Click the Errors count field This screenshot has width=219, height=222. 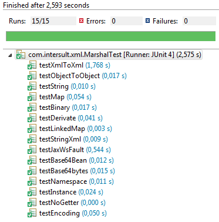pos(126,21)
